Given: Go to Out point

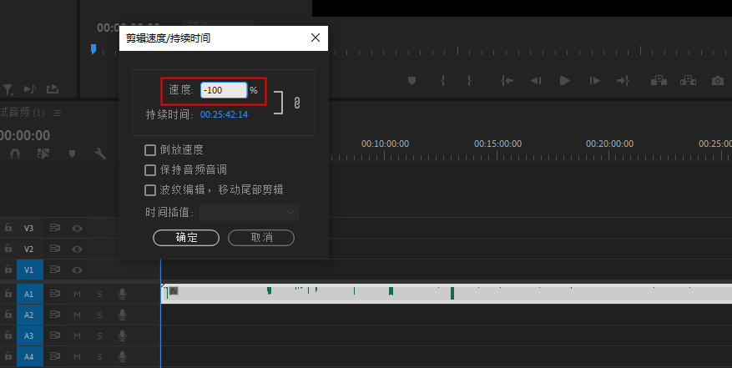Looking at the screenshot, I should (x=623, y=81).
